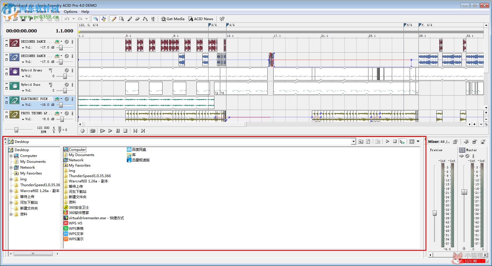The image size is (492, 266).
Task: Open Track FX for Hybrid Drums device
Action: [50, 70]
